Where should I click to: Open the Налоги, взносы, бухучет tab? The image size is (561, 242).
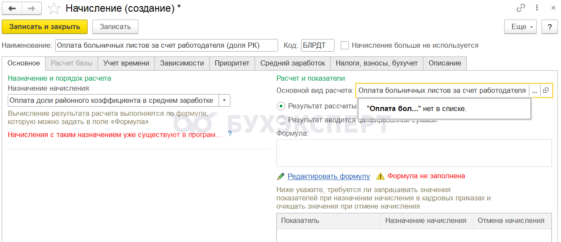[x=377, y=63]
